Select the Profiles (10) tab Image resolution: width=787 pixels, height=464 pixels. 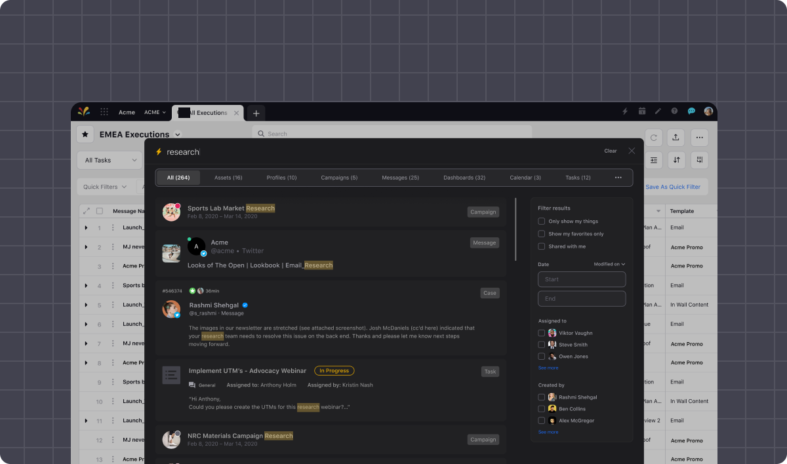281,178
